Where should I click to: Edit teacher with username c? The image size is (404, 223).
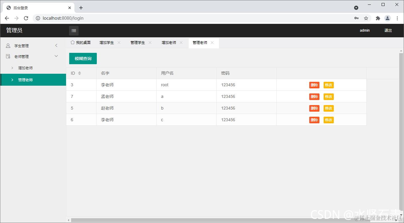tap(328, 120)
